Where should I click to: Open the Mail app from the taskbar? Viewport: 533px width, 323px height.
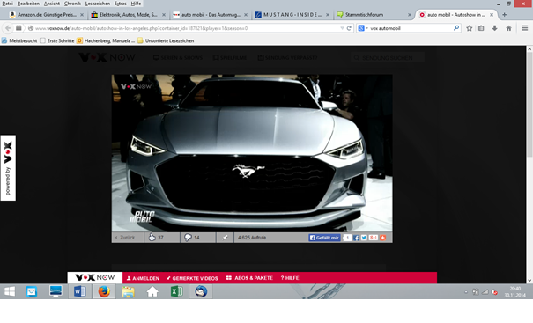pyautogui.click(x=31, y=291)
